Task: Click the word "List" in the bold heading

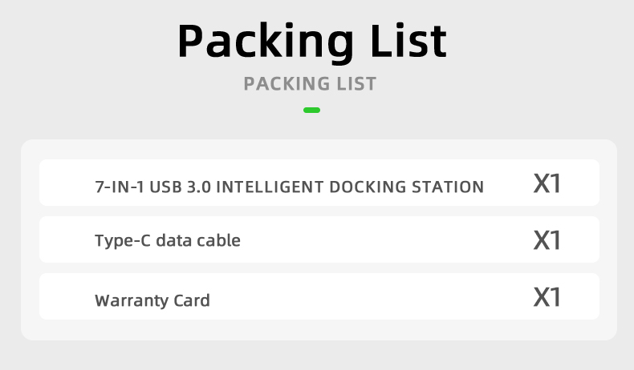Action: coord(405,40)
